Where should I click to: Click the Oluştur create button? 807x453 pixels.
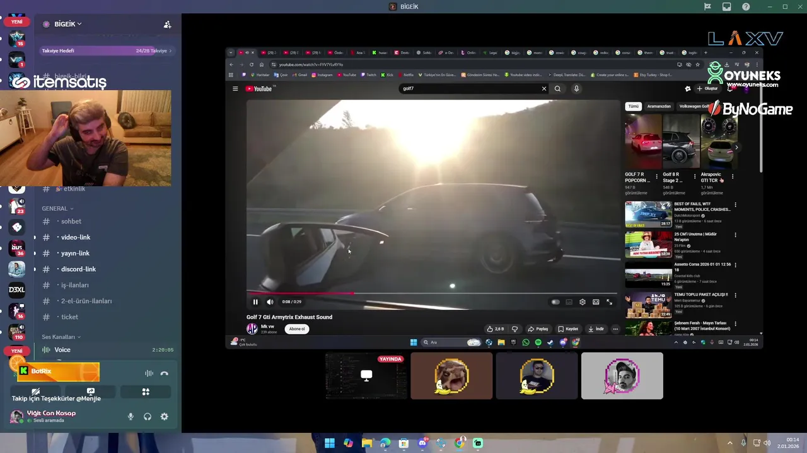point(707,89)
